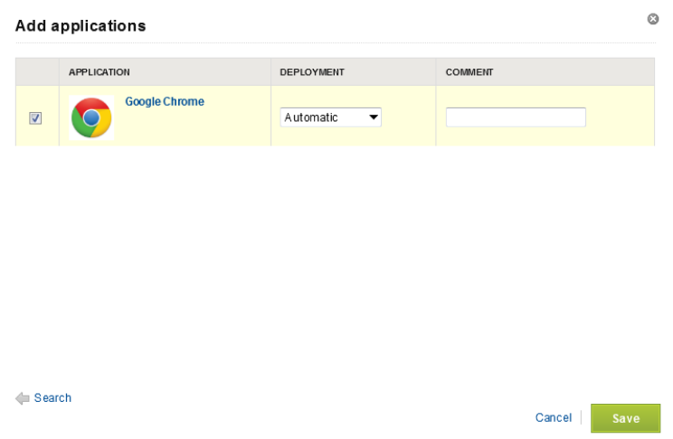
Task: Uncheck the Google Chrome row checkbox
Action: tap(35, 117)
